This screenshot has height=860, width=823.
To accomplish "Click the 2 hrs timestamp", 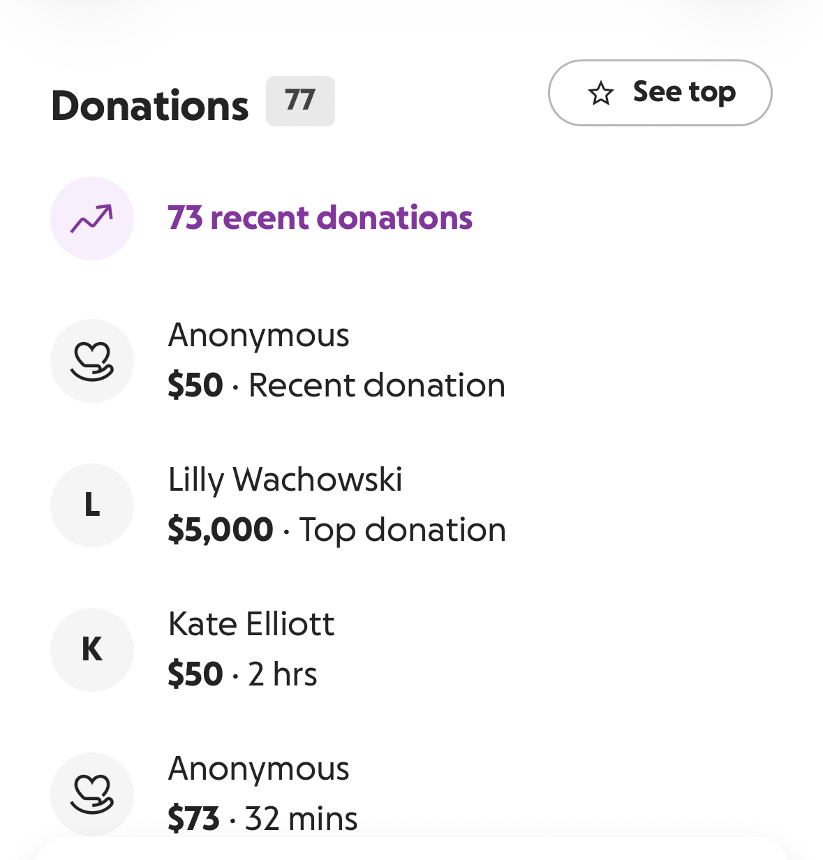I will coord(283,674).
